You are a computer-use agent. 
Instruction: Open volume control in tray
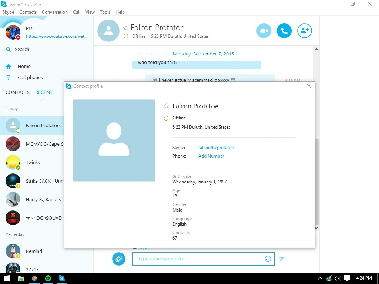point(338,278)
